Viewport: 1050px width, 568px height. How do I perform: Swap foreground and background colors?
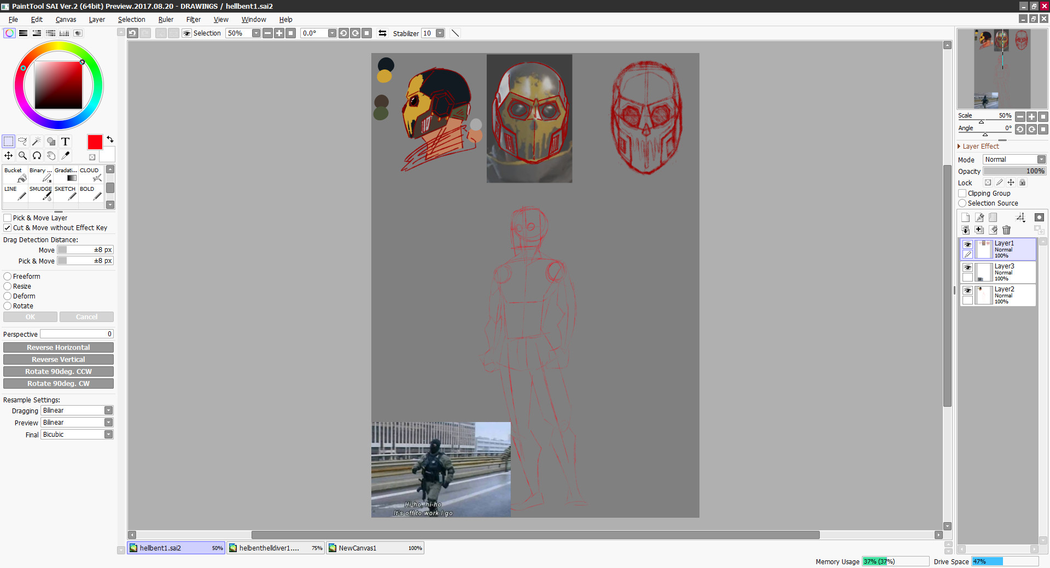click(110, 139)
